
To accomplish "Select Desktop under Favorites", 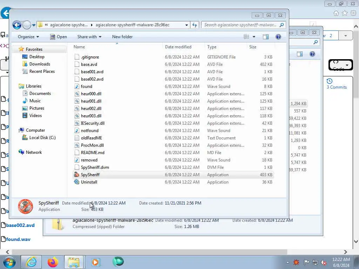I will click(x=36, y=56).
